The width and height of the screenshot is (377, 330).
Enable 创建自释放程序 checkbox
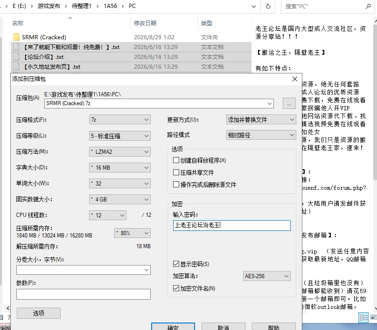click(x=176, y=160)
